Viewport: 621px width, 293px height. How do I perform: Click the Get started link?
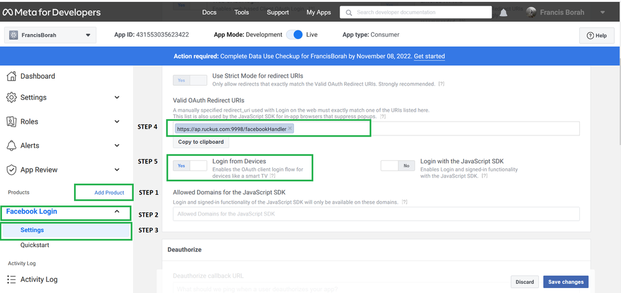(x=429, y=56)
